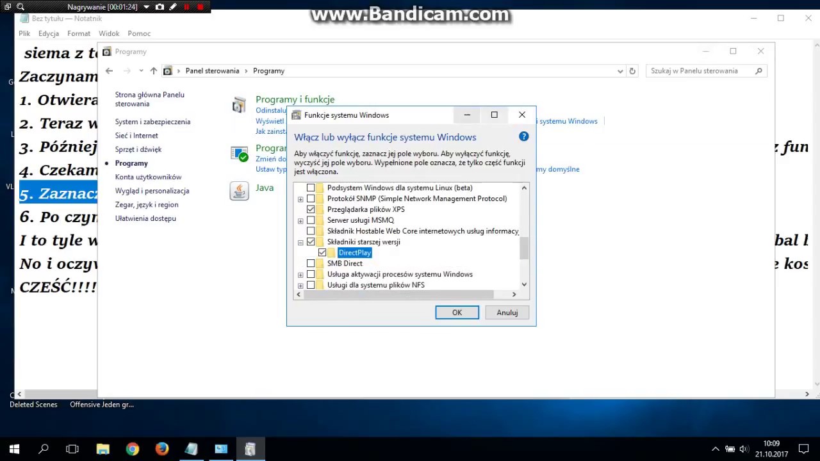Expand Serwer usługi MSMQ node
Viewport: 820px width, 461px height.
click(300, 221)
